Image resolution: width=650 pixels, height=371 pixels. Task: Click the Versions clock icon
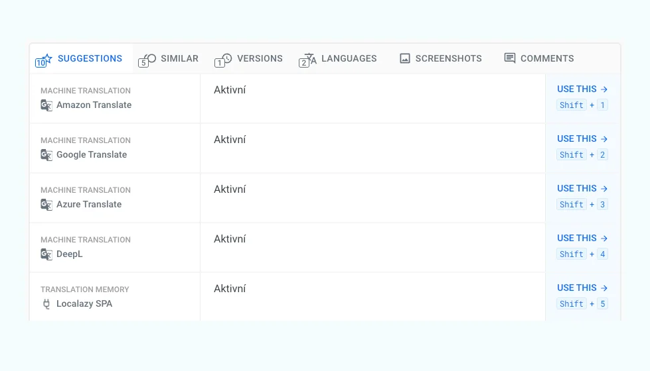coord(226,58)
